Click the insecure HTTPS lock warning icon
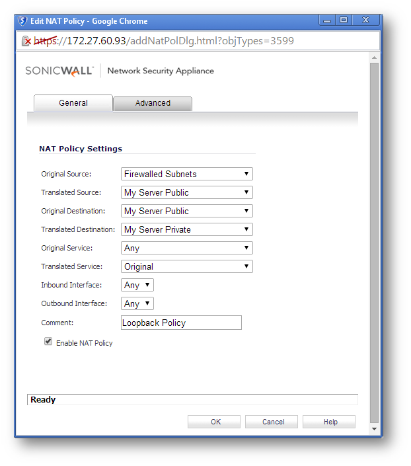 click(x=26, y=41)
